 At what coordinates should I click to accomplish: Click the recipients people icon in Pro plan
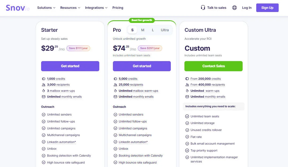[115, 85]
